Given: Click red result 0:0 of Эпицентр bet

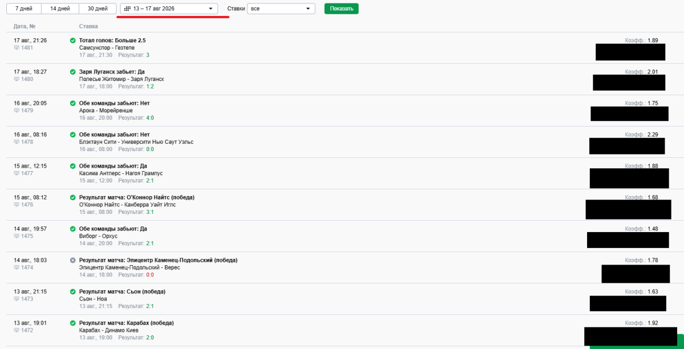Looking at the screenshot, I should (150, 274).
